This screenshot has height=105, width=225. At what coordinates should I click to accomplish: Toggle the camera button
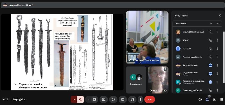coord(94,99)
